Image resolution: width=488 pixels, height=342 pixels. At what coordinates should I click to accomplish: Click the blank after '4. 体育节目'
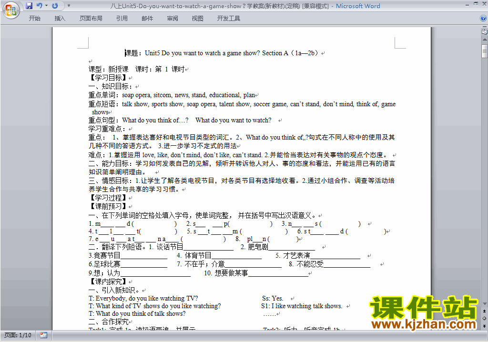(x=236, y=256)
